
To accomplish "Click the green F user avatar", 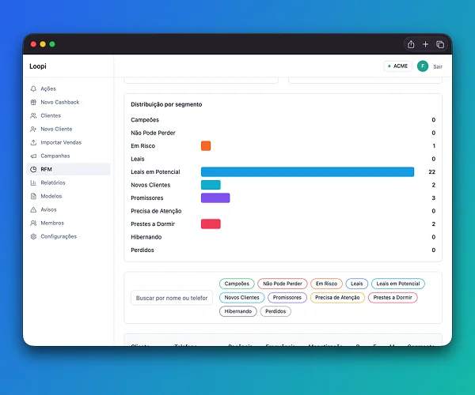I will [423, 66].
